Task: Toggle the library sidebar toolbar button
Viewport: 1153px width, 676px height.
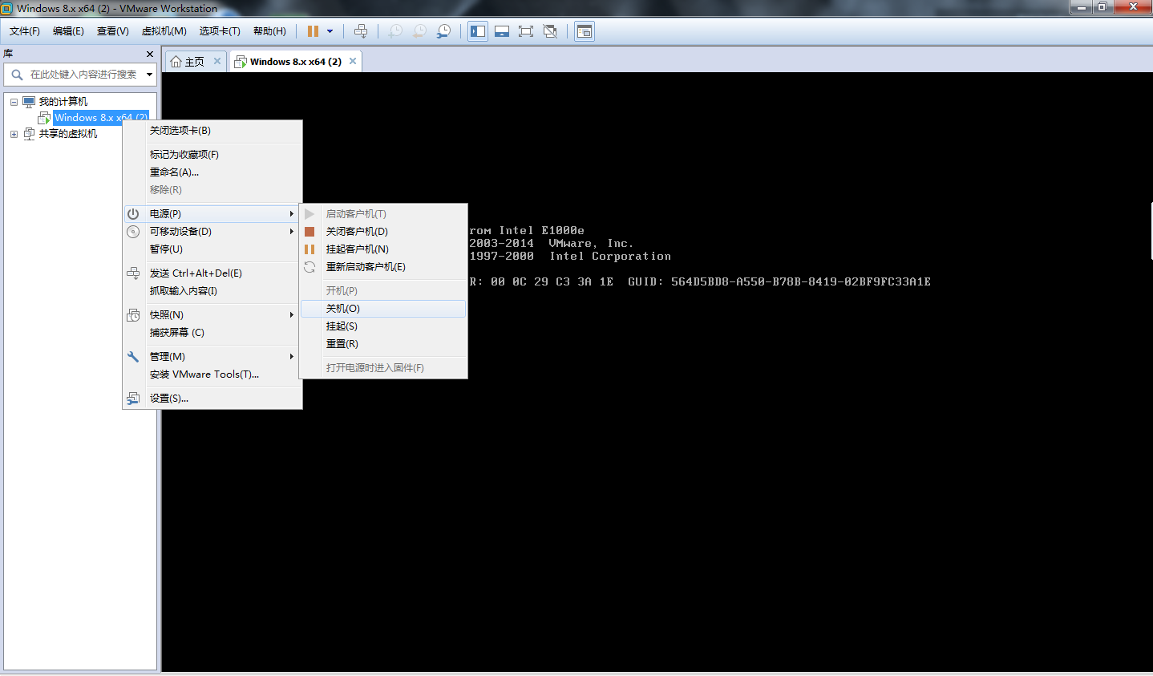Action: [478, 31]
